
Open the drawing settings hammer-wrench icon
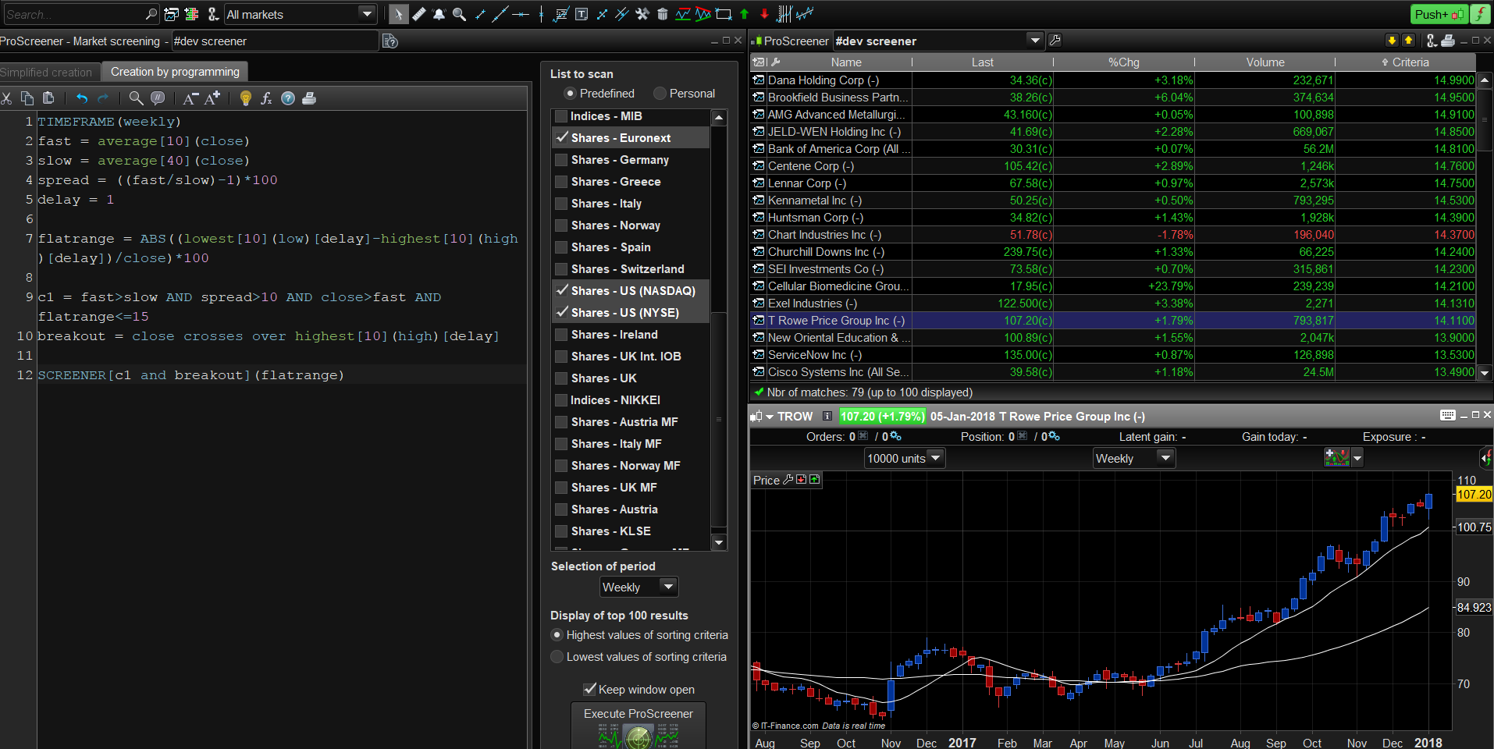pos(642,14)
